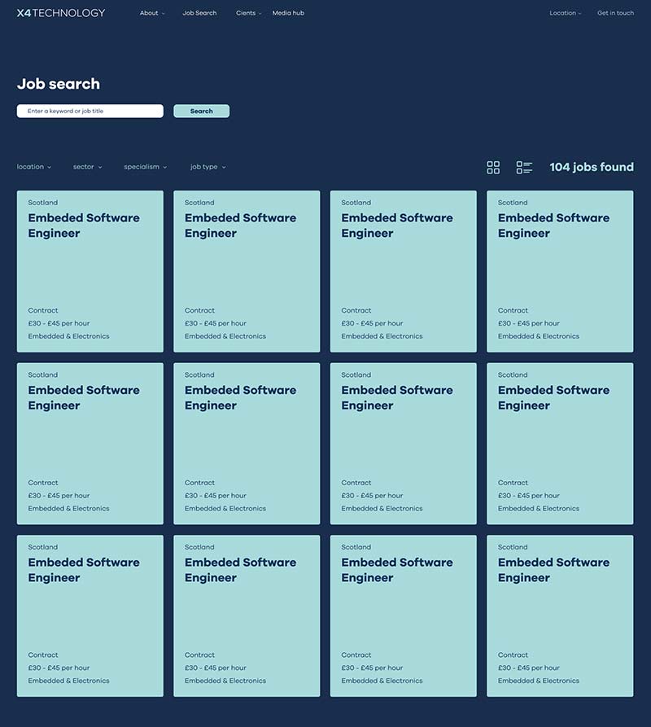Open the header Location dropdown
This screenshot has width=651, height=727.
[x=565, y=13]
